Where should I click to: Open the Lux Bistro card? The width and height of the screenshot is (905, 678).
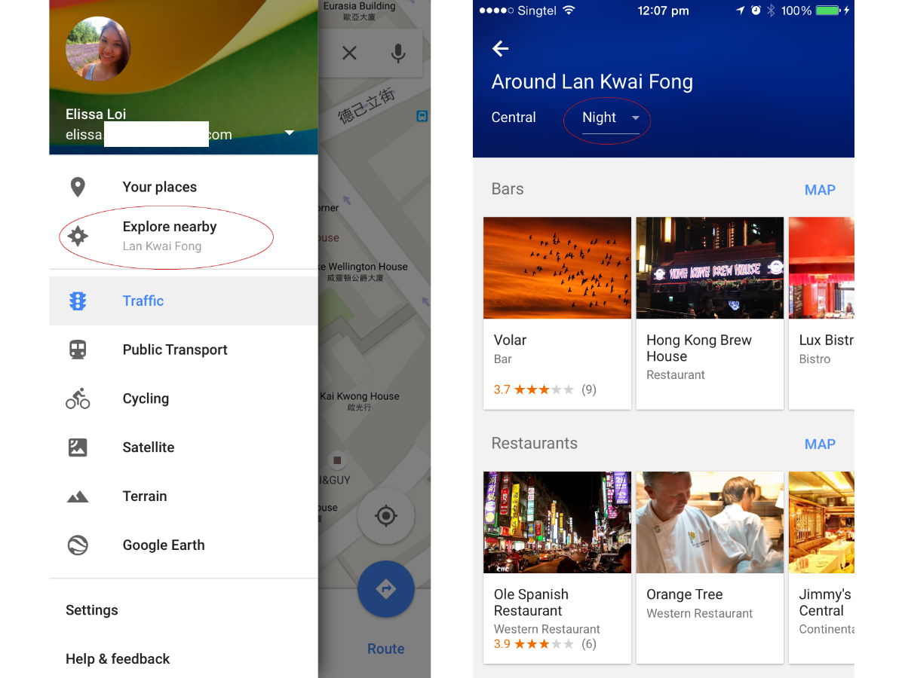click(x=821, y=313)
